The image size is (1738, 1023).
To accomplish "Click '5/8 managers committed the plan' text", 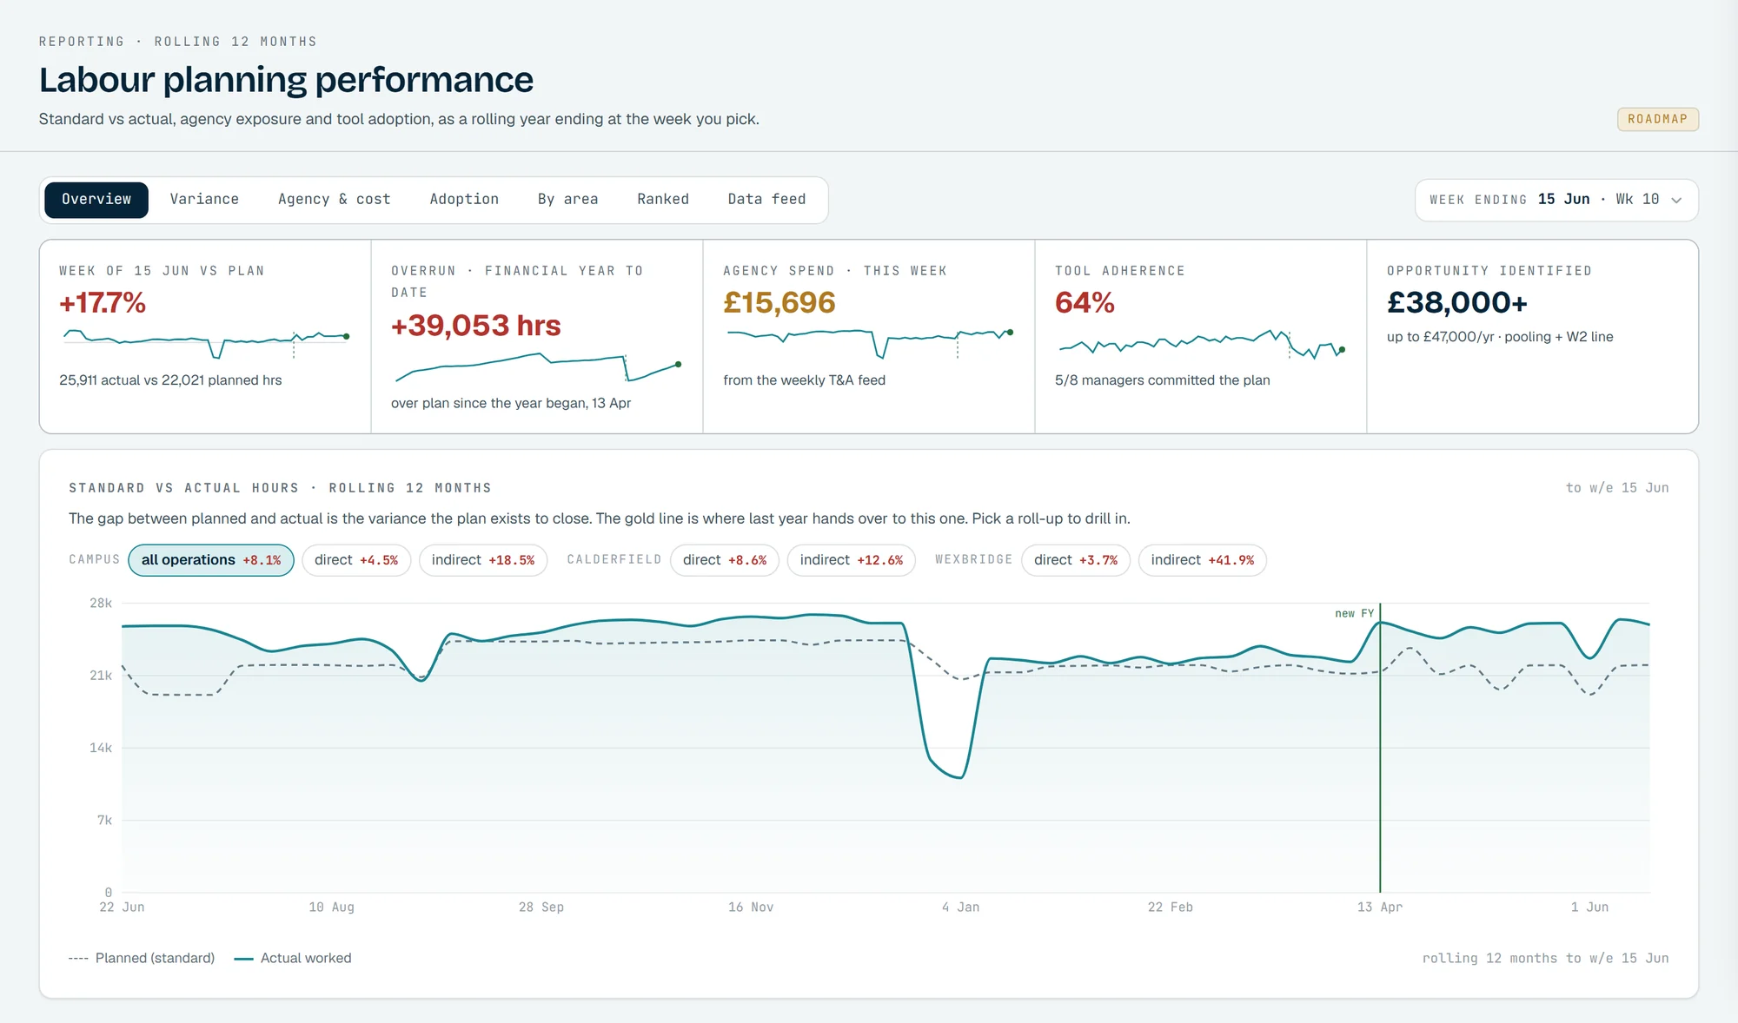I will point(1162,380).
